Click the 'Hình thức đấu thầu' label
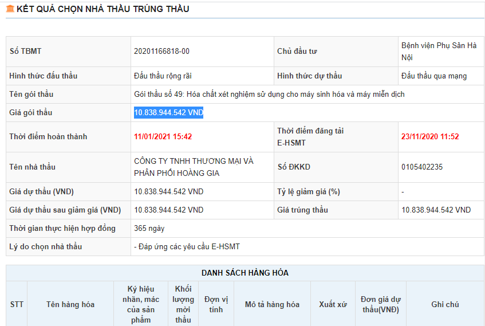Screen dimensions: 485x326 click(x=44, y=76)
